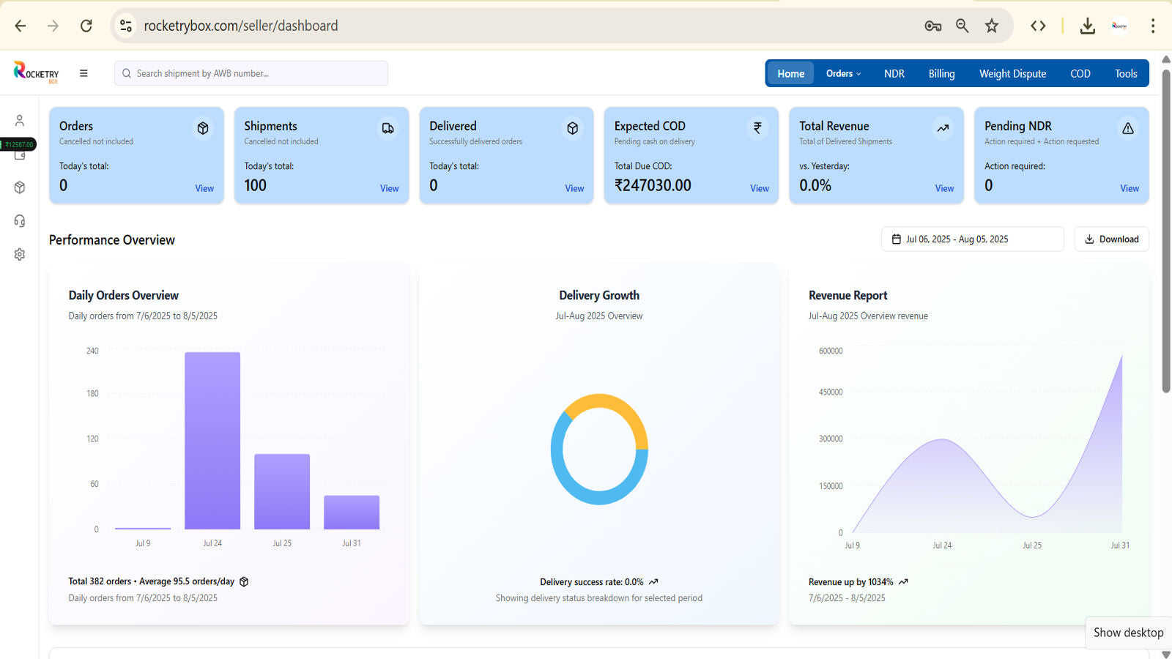Image resolution: width=1172 pixels, height=659 pixels.
Task: Open the profile icon in left sidebar
Action: pos(20,120)
